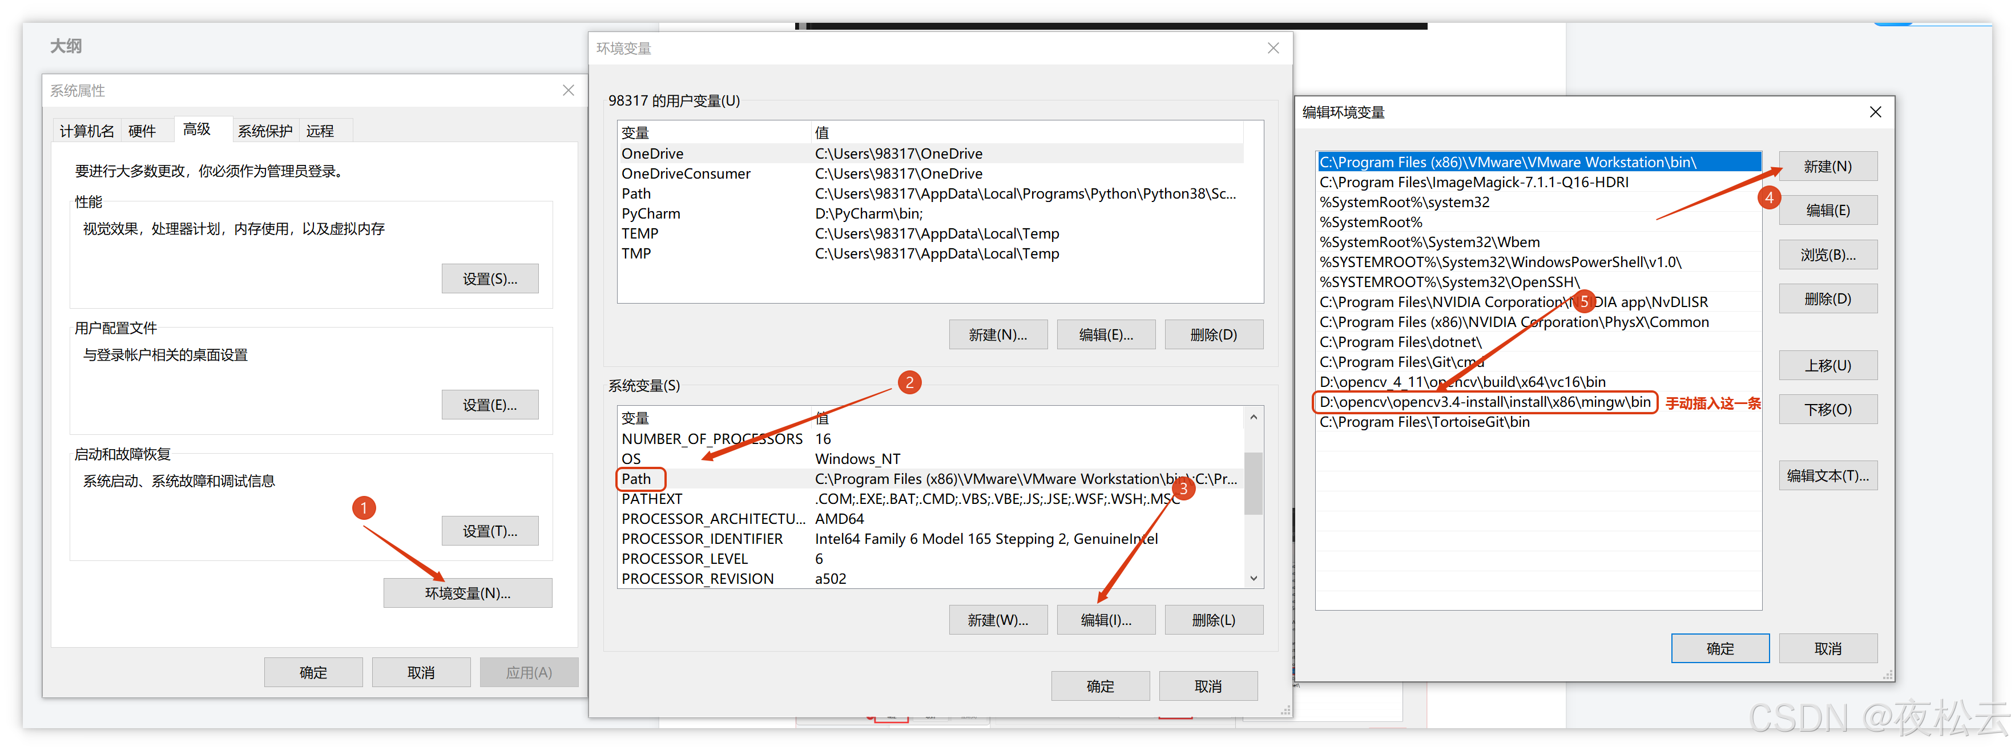Click the 环境变量(N)... button

[467, 593]
